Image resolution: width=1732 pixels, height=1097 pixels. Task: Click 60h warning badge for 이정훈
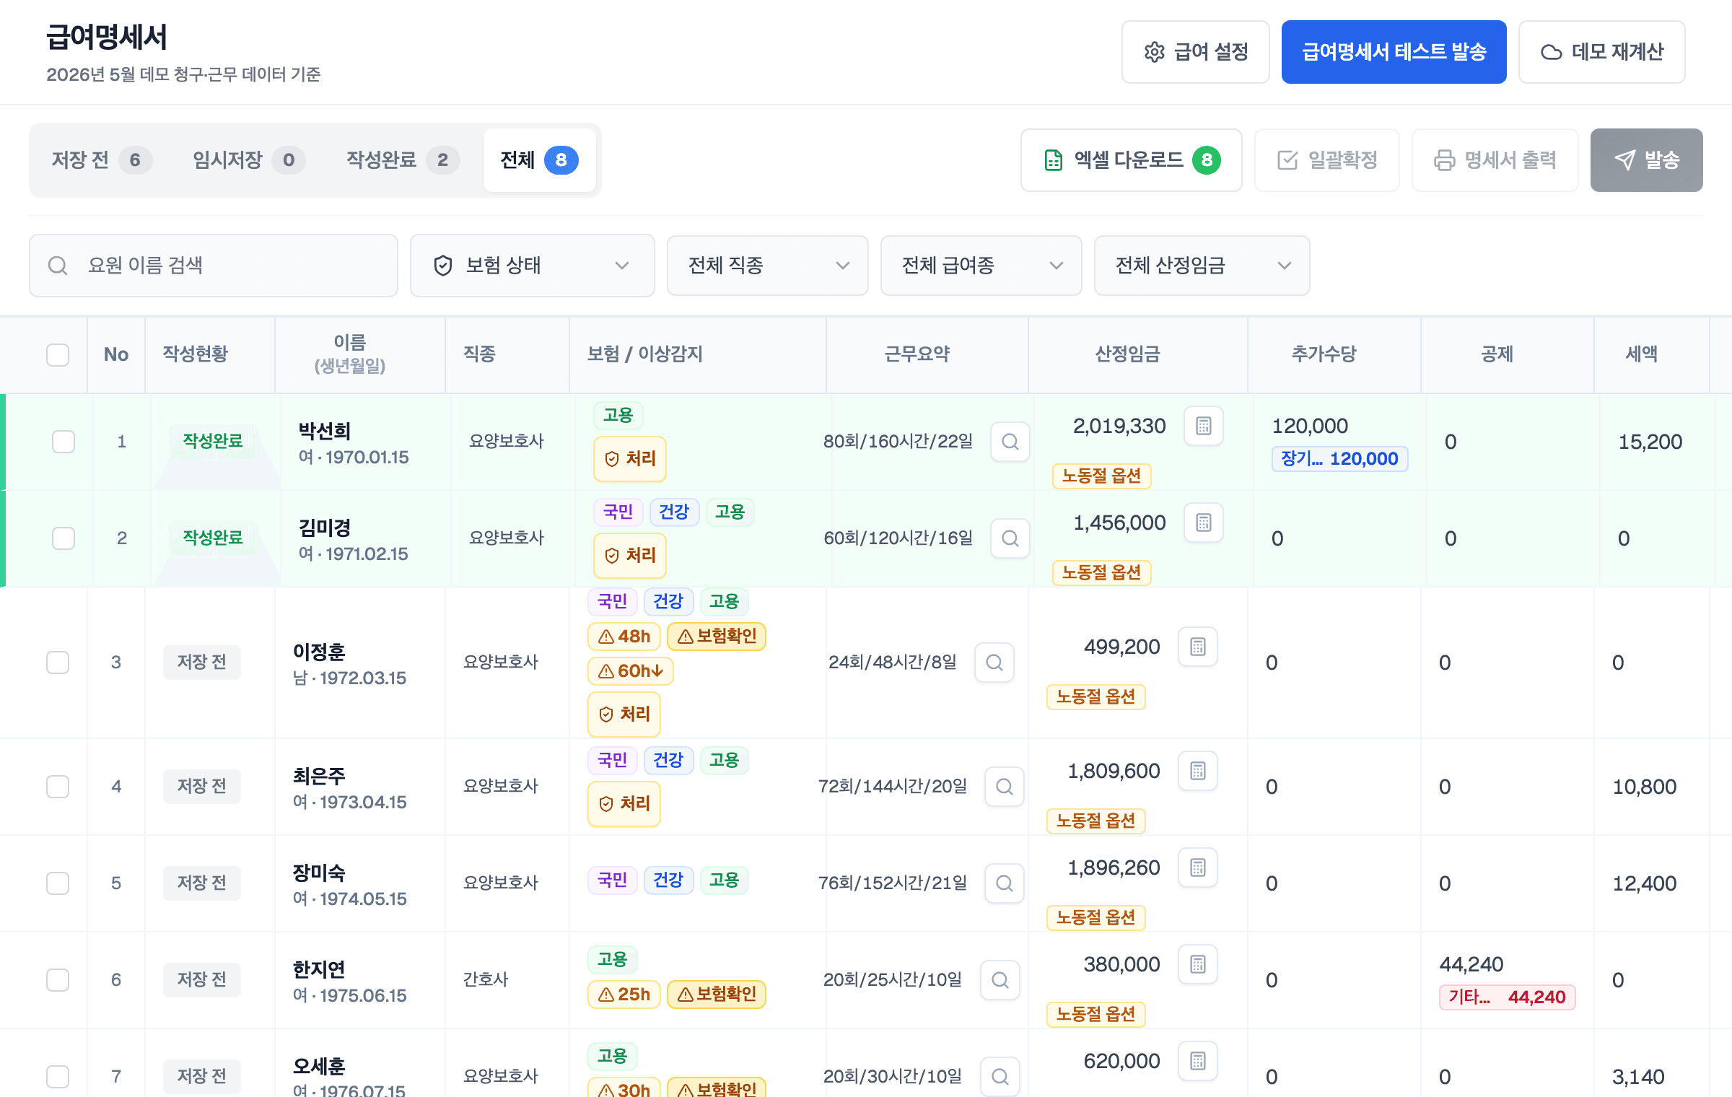pyautogui.click(x=630, y=671)
